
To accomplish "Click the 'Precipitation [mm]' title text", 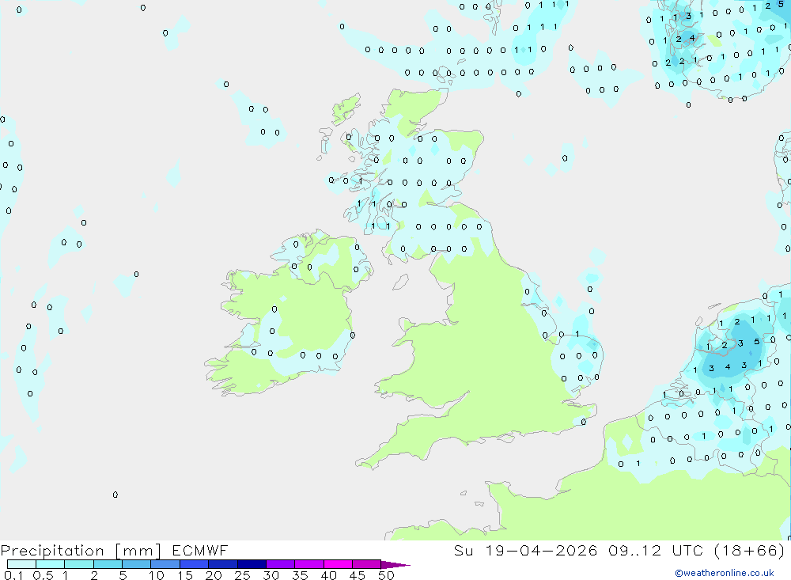I will click(x=81, y=551).
